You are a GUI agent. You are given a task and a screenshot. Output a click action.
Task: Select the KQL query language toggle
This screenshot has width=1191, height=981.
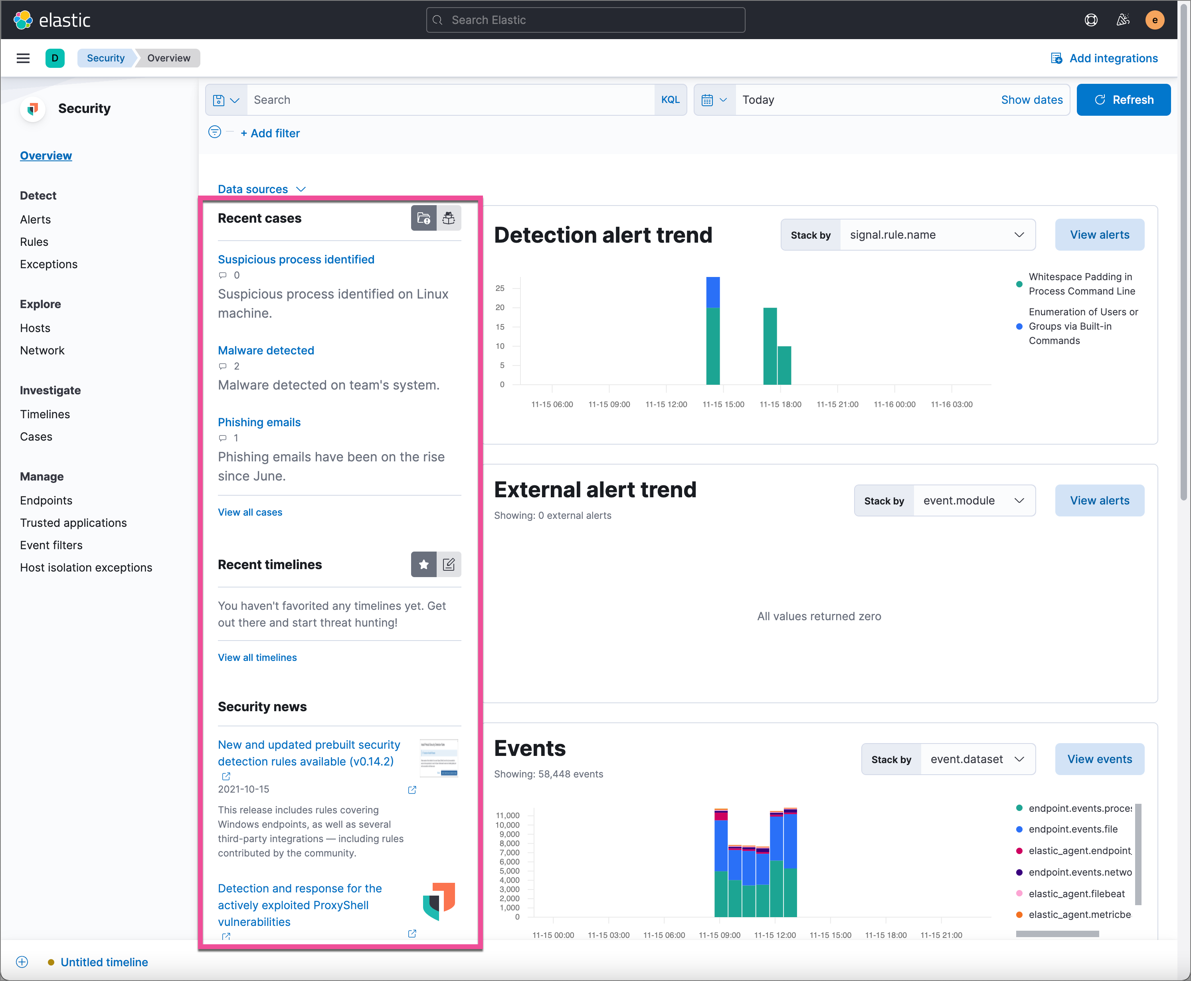(671, 99)
